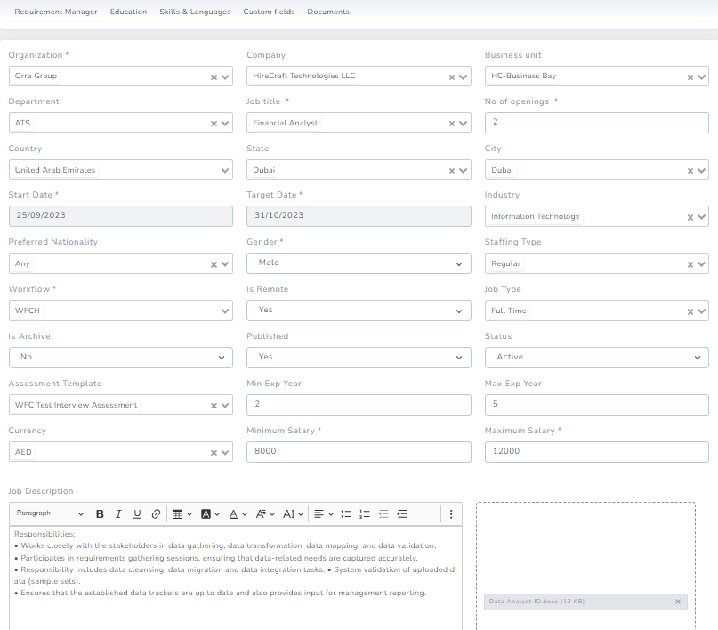Switch to the Education tab
The width and height of the screenshot is (718, 630).
click(x=128, y=12)
